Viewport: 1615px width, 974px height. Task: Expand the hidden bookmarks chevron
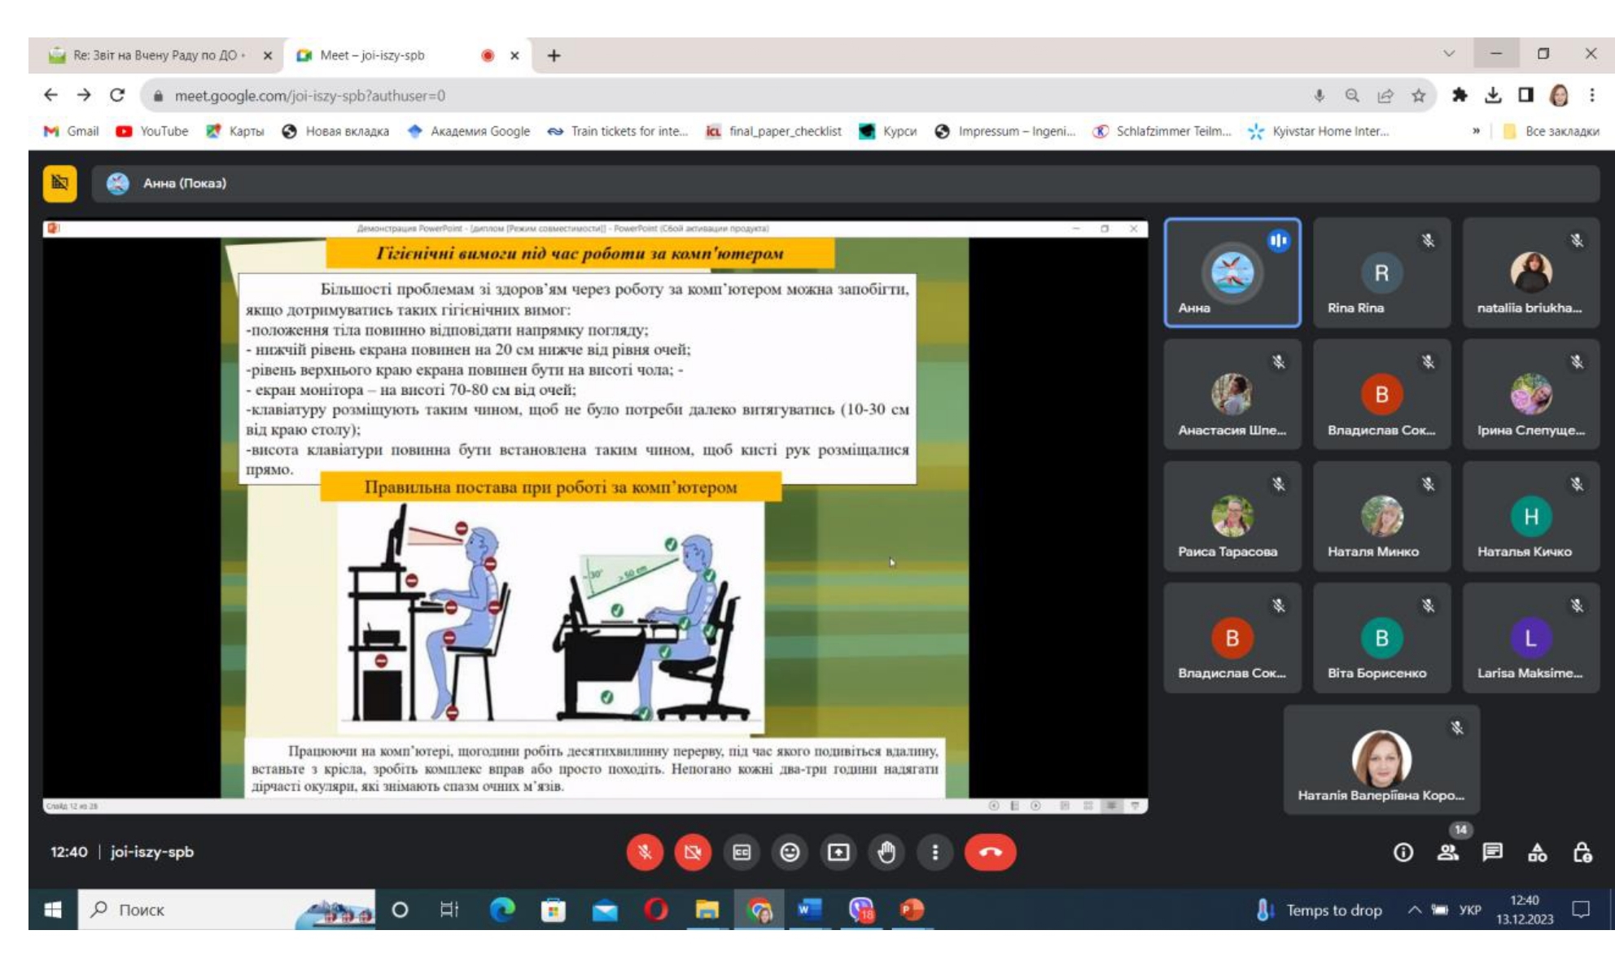[1476, 131]
